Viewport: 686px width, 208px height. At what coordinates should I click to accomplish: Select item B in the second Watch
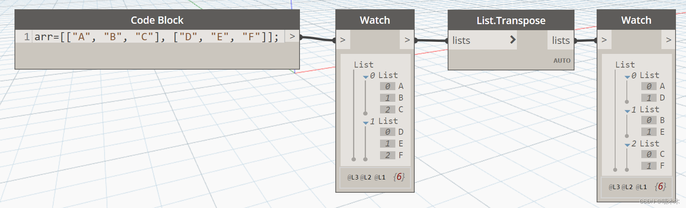[x=662, y=120]
